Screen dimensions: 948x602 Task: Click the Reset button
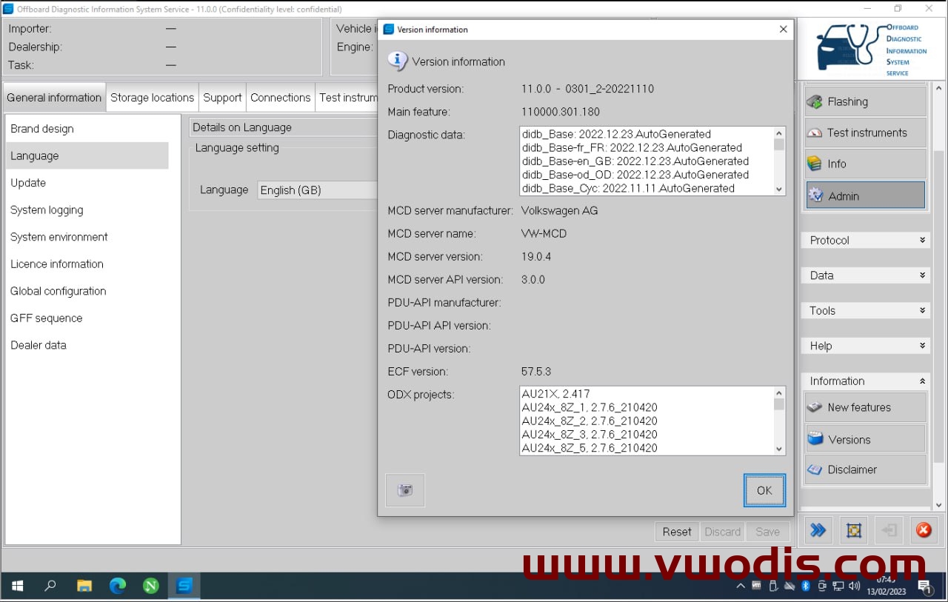coord(677,532)
